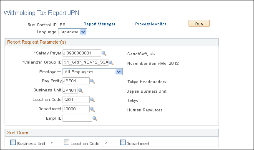Click the Run button
This screenshot has height=150, width=254.
(199, 23)
